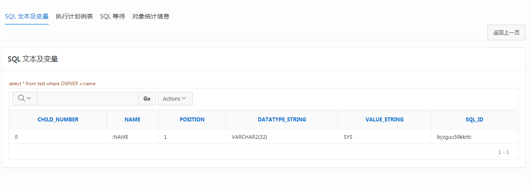The height and width of the screenshot is (191, 531).
Task: Expand the Actions dropdown menu
Action: [x=175, y=99]
